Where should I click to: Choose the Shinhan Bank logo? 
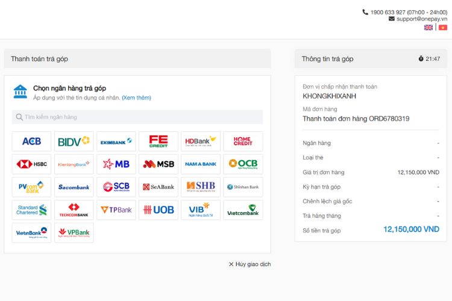click(243, 187)
